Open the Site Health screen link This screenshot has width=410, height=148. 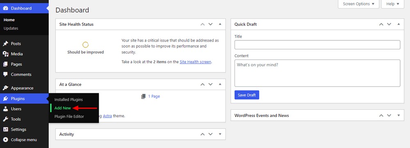[x=195, y=62]
